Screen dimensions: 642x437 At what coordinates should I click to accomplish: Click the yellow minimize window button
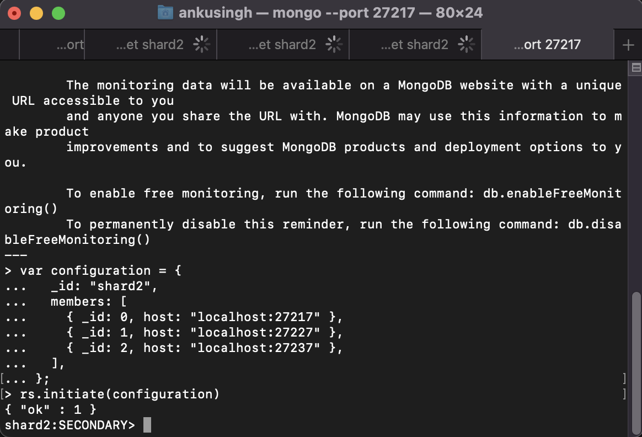coord(36,13)
